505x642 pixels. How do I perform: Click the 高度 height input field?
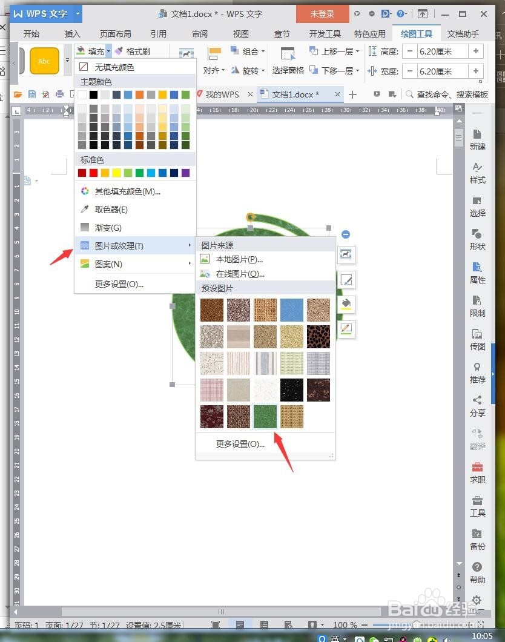point(443,51)
